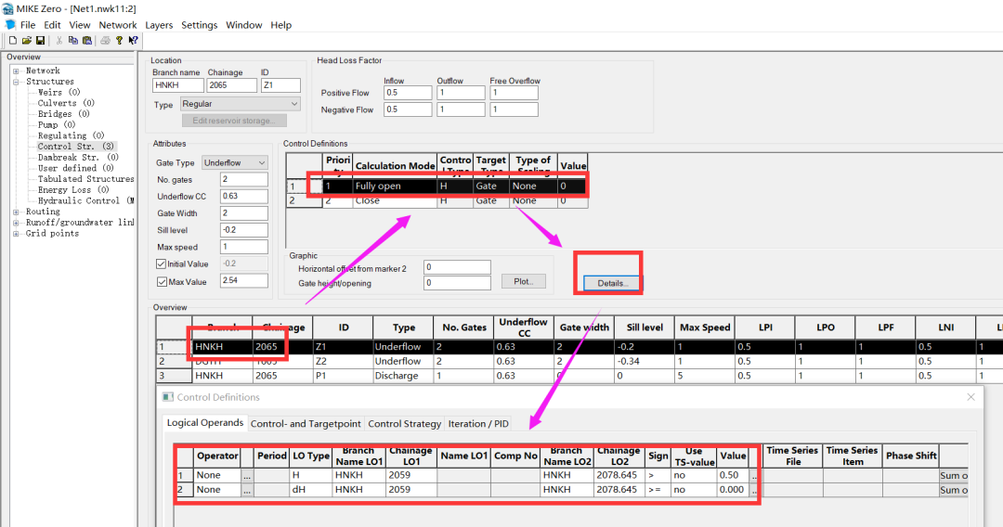Select Dambreak Str. (0) in the tree
Image resolution: width=1003 pixels, height=527 pixels.
coord(78,157)
